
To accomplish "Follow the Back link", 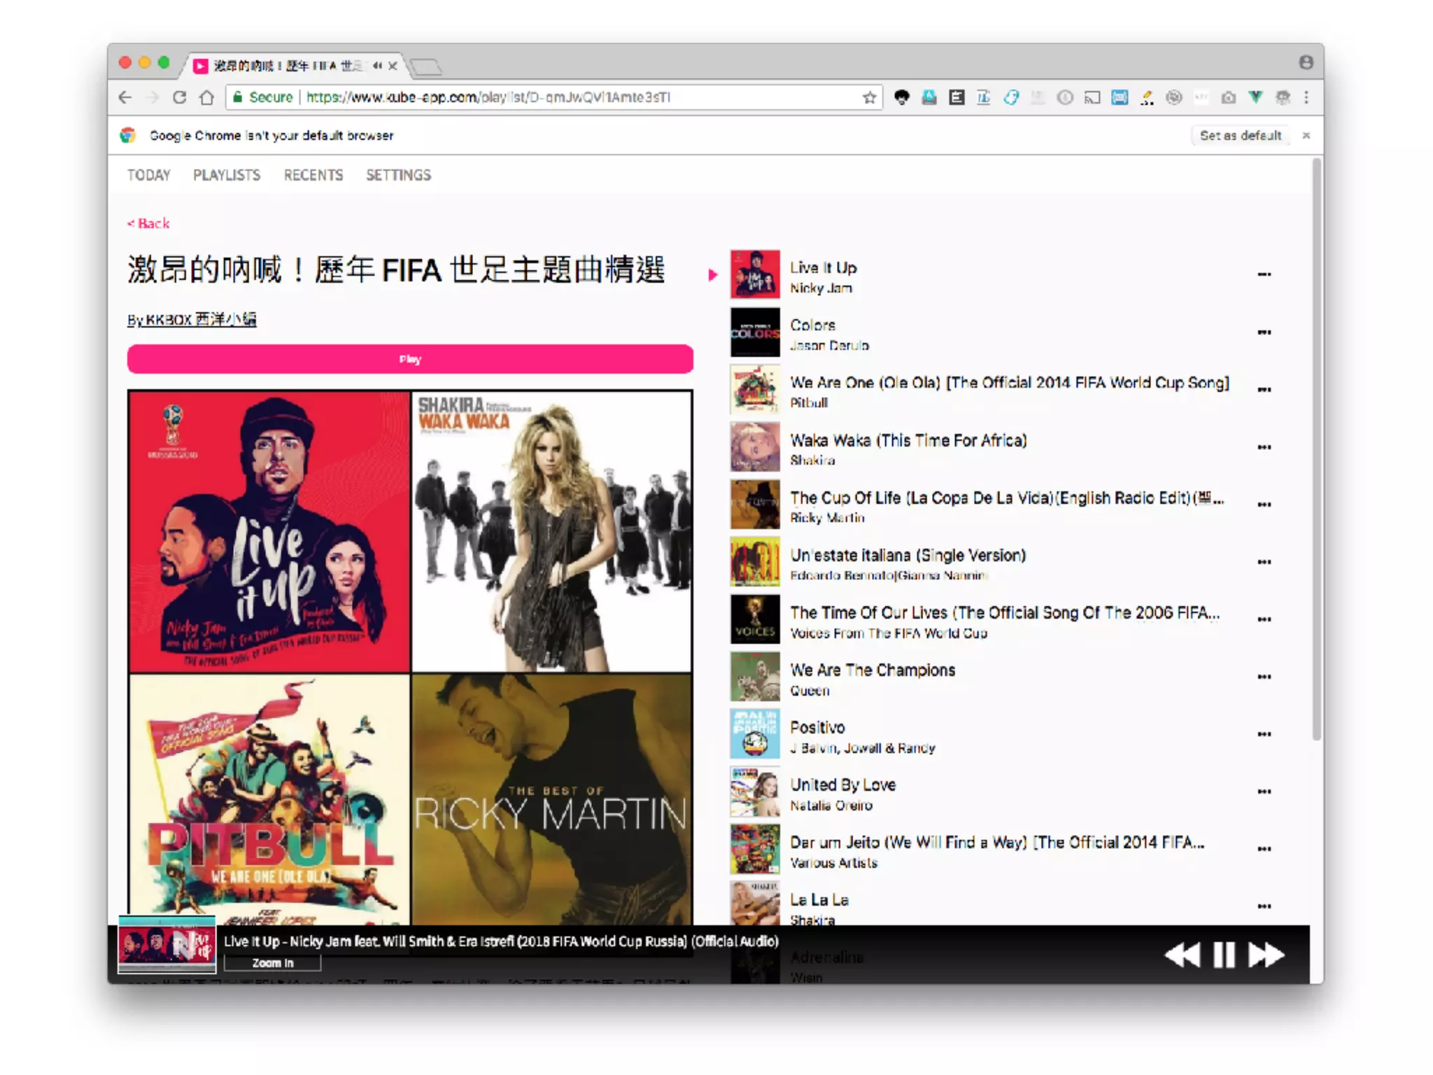I will pyautogui.click(x=148, y=223).
